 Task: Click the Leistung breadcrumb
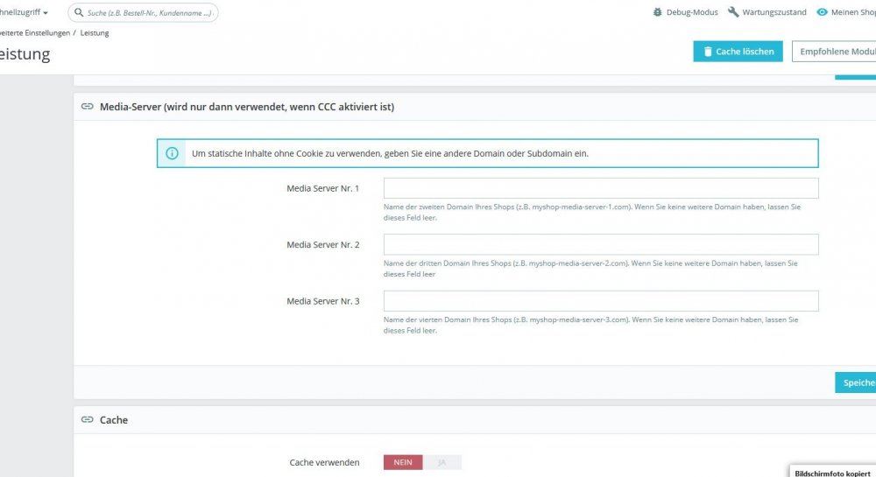point(95,33)
